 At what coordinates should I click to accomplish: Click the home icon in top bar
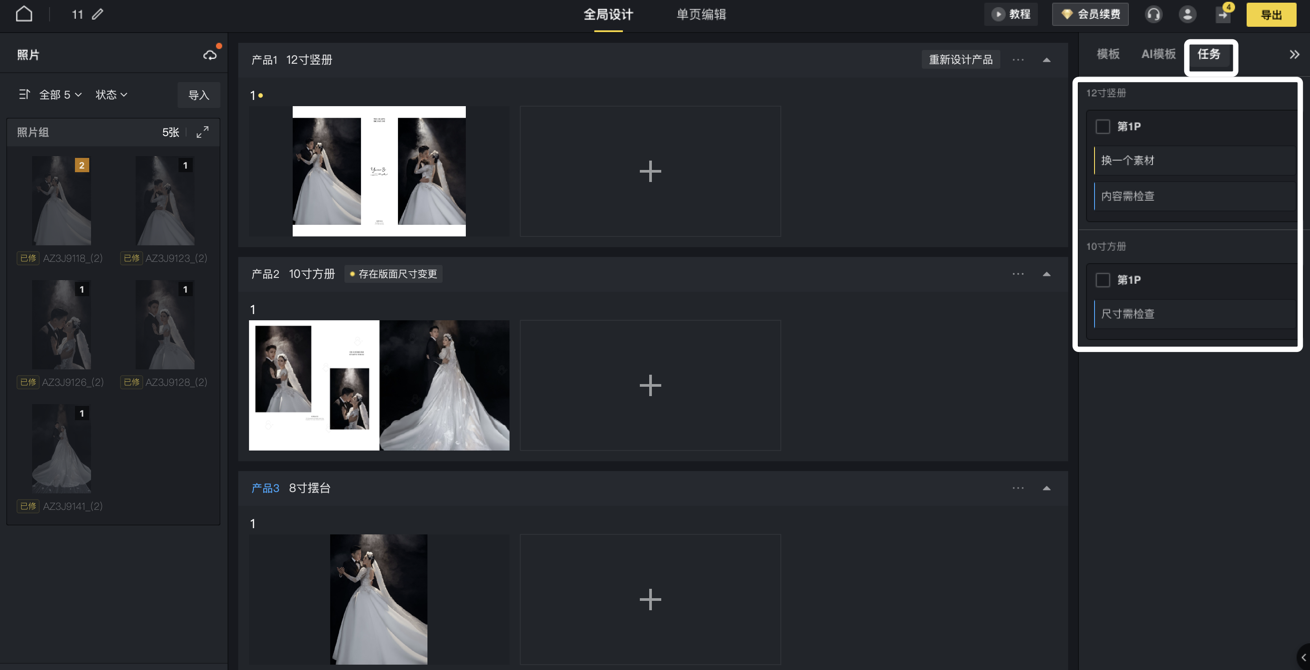[x=24, y=14]
